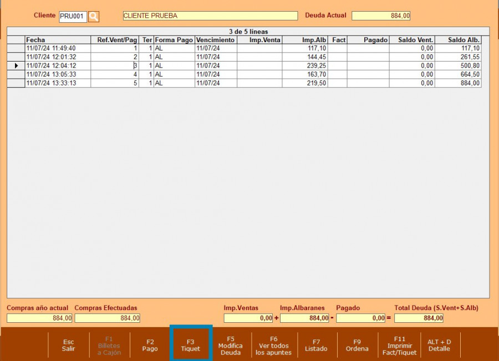The height and width of the screenshot is (361, 499).
Task: Select the row dated 11/07/24 11:49:40
Action: pos(58,48)
